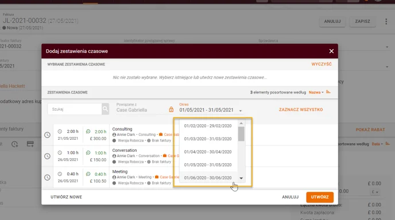395x220 pixels.
Task: Click billable time icon near 1:00 h green
Action: pos(88,152)
